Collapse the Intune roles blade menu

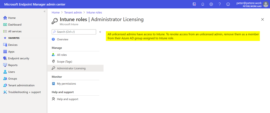[100, 32]
